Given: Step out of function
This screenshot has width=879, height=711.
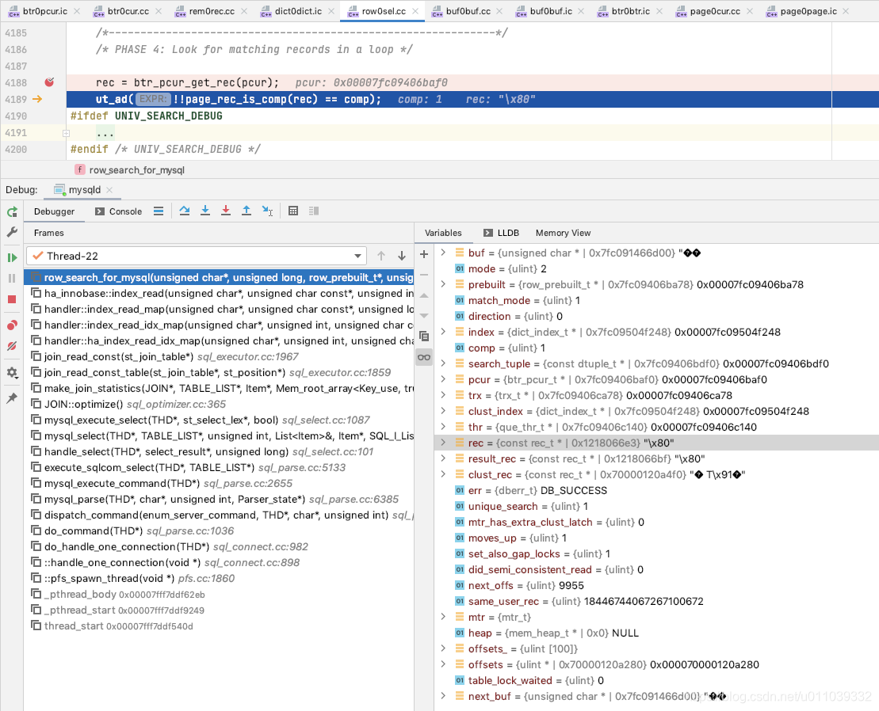Looking at the screenshot, I should tap(246, 211).
